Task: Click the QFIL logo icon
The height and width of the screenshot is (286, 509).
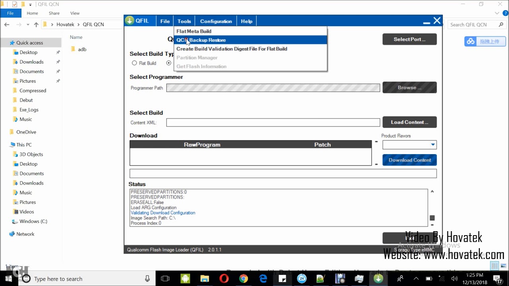Action: coord(130,21)
